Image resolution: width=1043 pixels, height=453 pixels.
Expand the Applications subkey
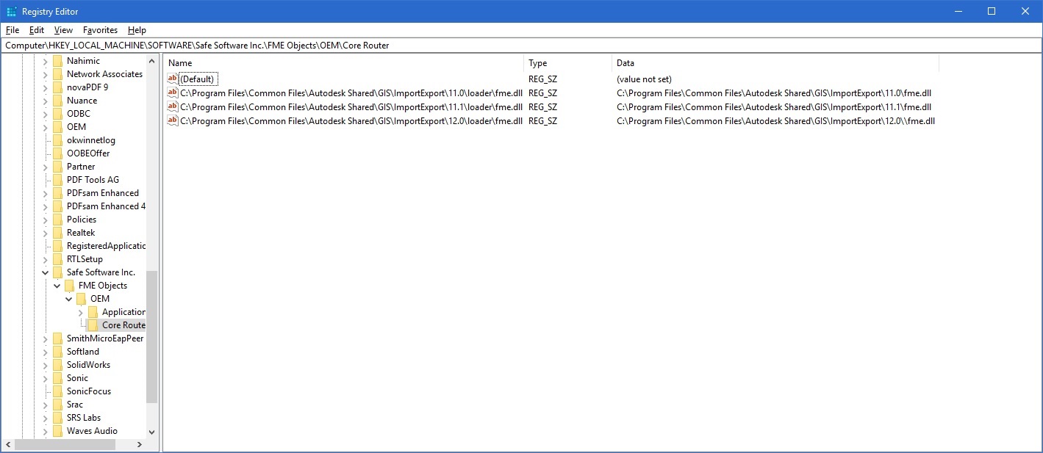(x=81, y=312)
